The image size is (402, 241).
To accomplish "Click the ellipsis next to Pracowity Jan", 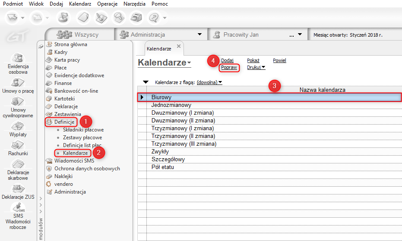I will coord(291,36).
